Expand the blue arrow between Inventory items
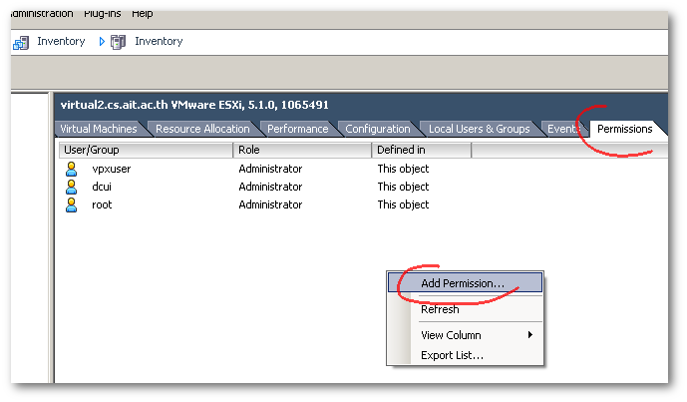This screenshot has height=402, width=687. point(102,42)
